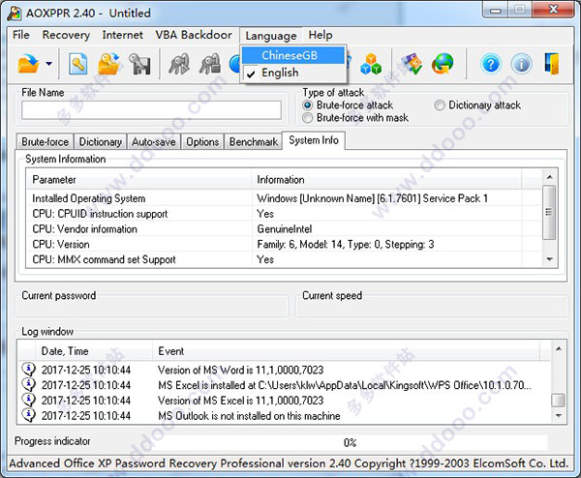The image size is (581, 478).
Task: Click the start recovery keys icon
Action: [179, 64]
